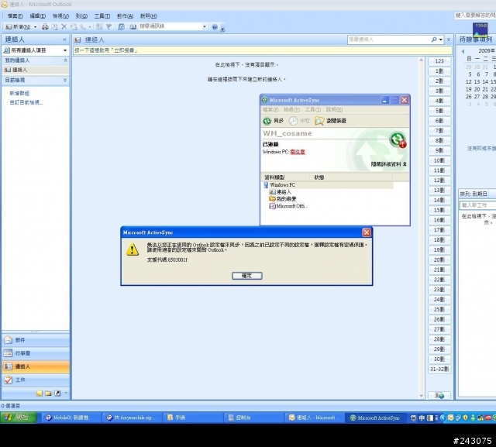The image size is (496, 447).
Task: Expand the 目前檢視 section
Action: (x=65, y=80)
